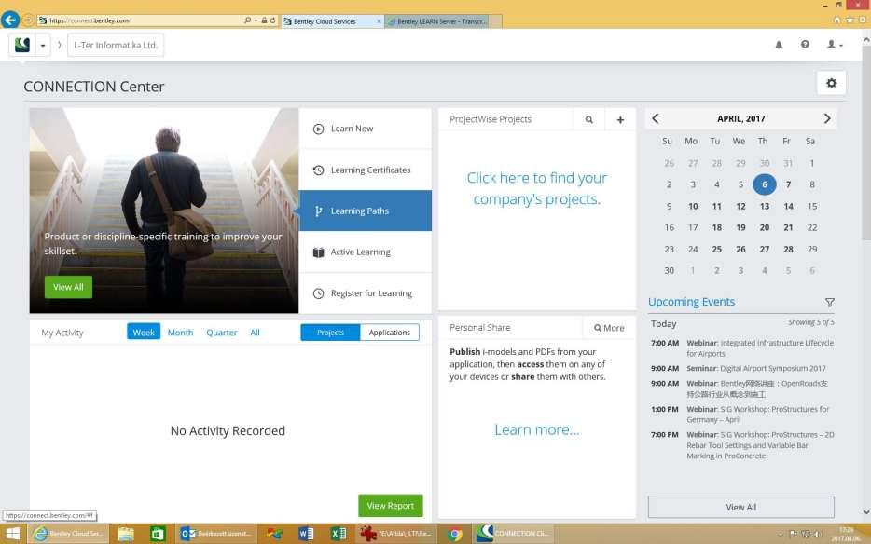Click green View All button on banner

tap(68, 287)
